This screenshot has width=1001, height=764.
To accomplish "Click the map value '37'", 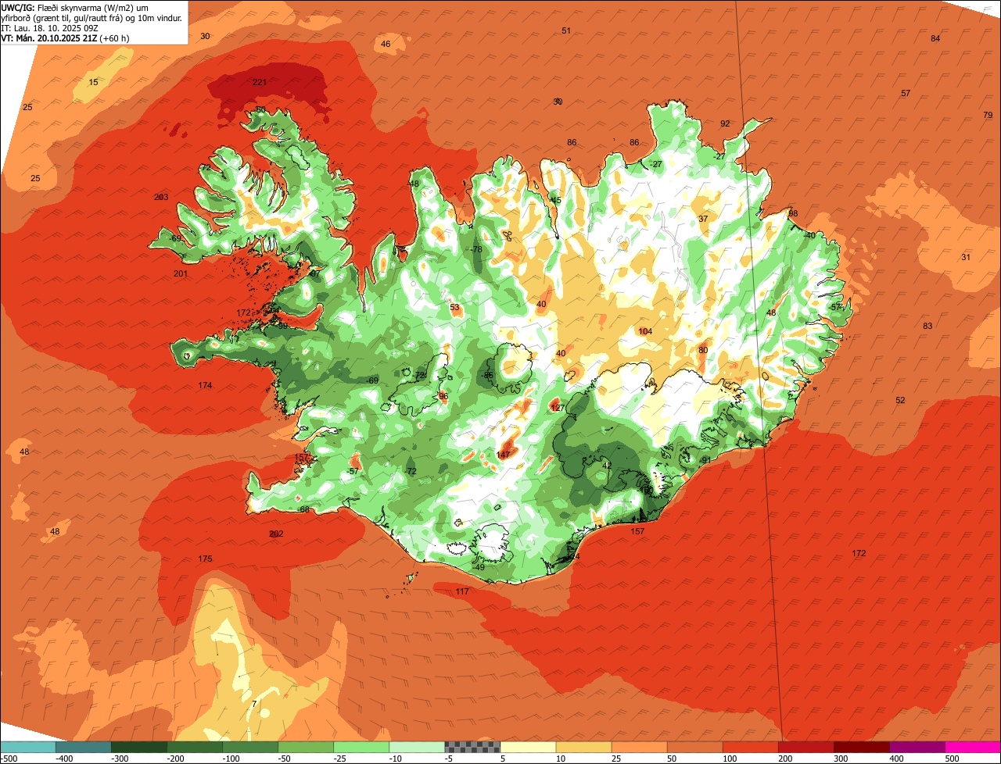I will pyautogui.click(x=703, y=220).
